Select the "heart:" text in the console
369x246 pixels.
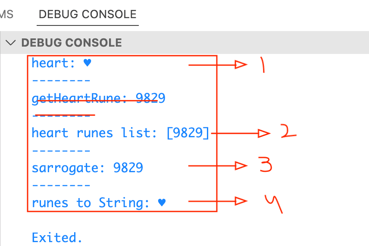point(53,63)
